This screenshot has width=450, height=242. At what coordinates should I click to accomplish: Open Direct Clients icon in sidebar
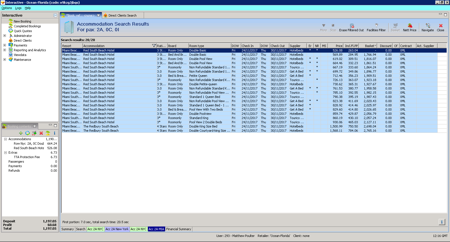pos(11,40)
